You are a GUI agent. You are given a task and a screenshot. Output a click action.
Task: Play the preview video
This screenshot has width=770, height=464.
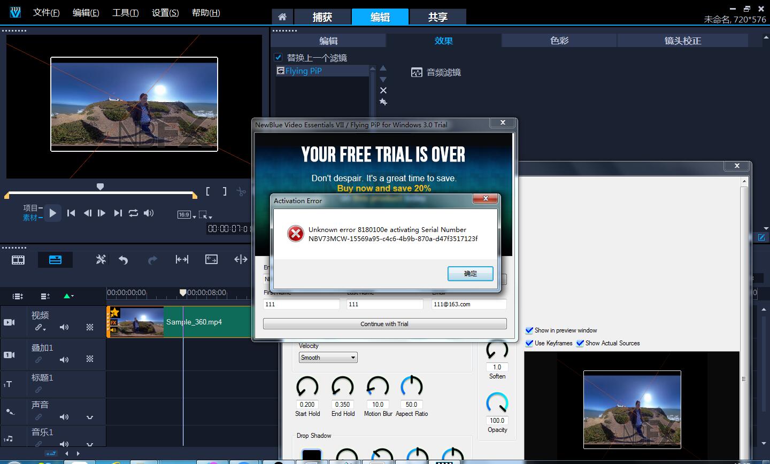click(52, 213)
